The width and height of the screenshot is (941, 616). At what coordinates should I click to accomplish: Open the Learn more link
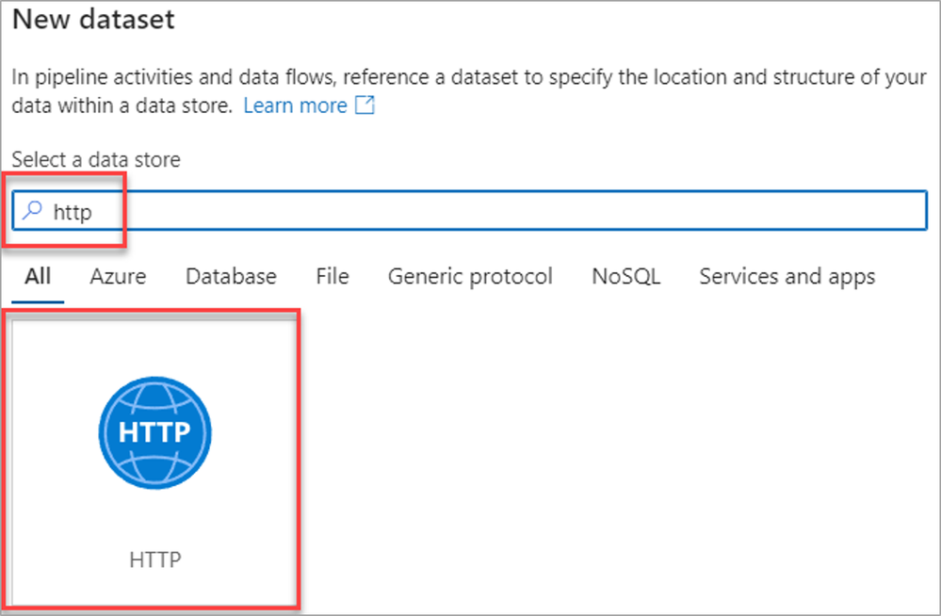[295, 106]
